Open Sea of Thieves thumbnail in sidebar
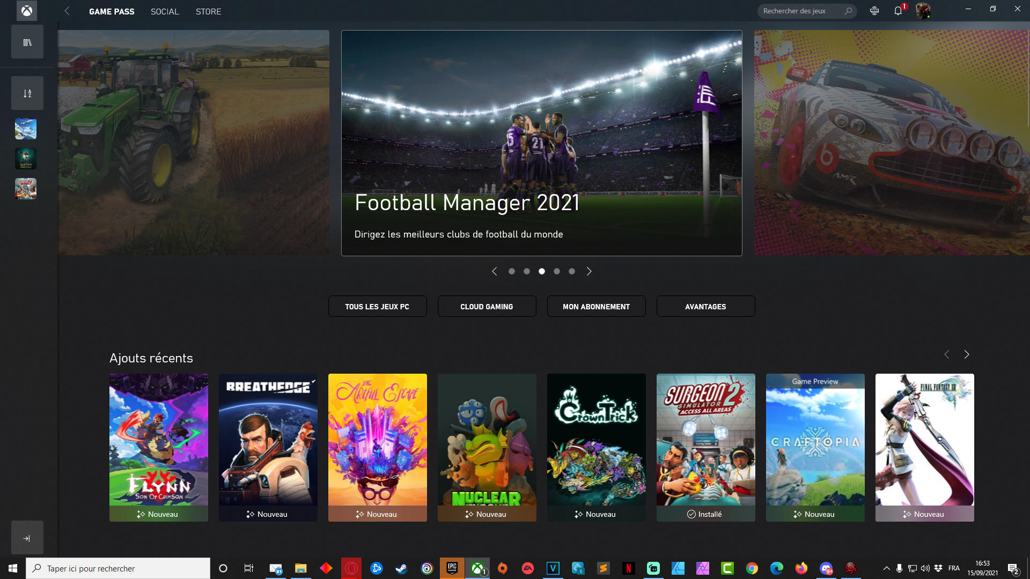Screen dimensions: 1030x579 pos(26,159)
